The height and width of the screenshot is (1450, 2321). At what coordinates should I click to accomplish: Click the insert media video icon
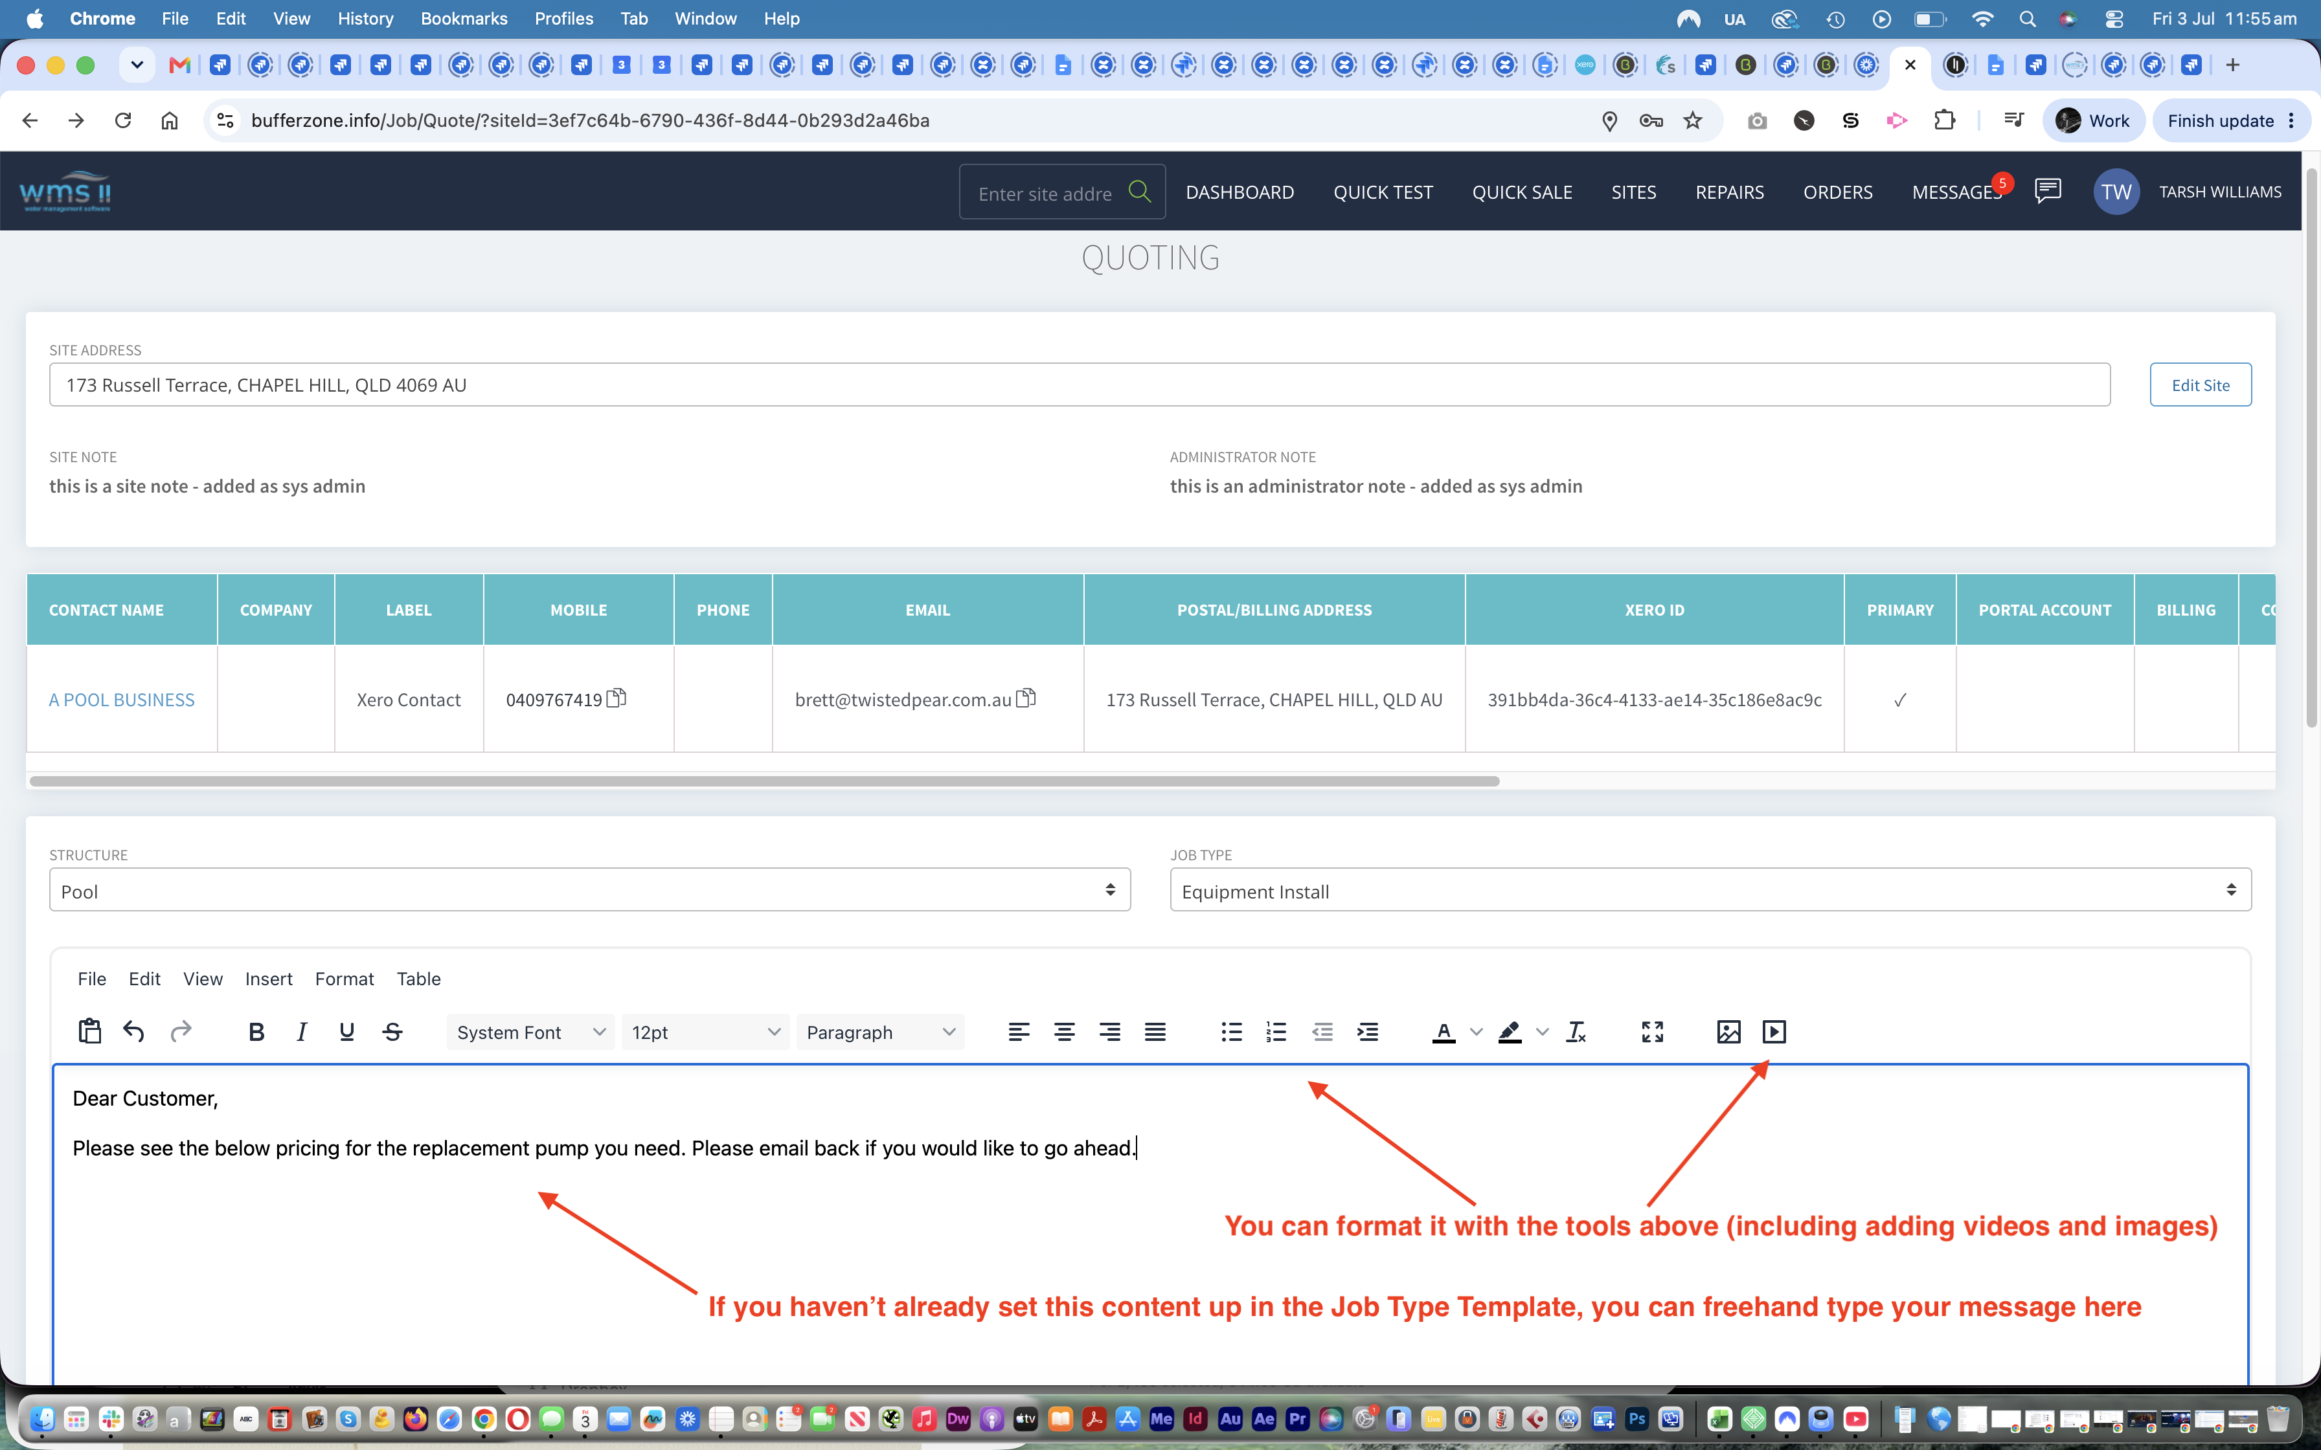tap(1774, 1032)
